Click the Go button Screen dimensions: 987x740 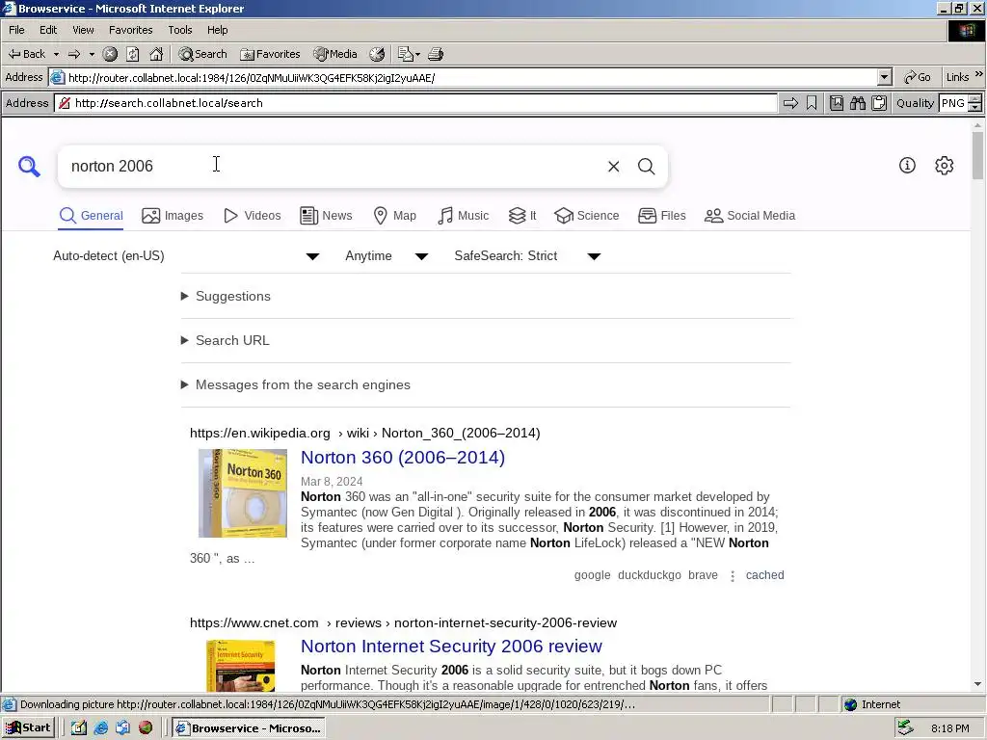918,77
